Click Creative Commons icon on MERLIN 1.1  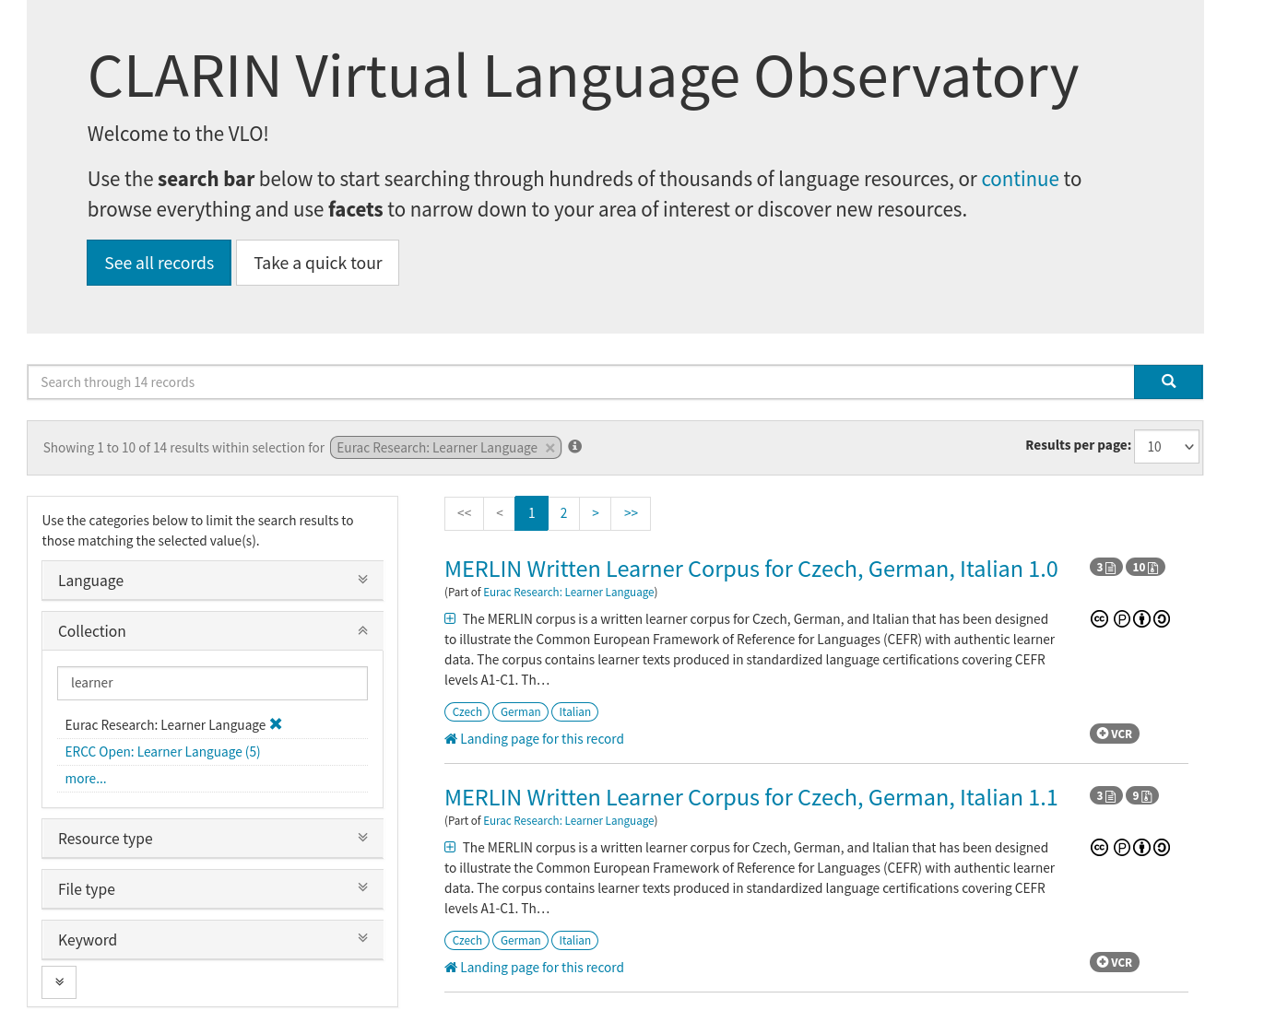click(x=1099, y=848)
